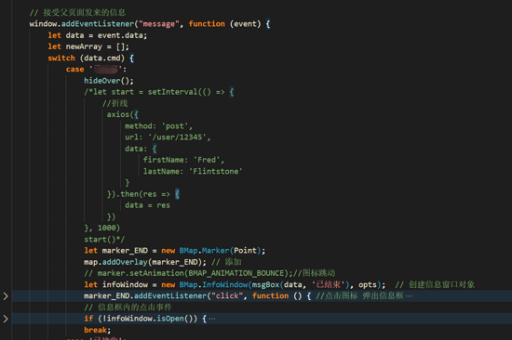Place cursor on hideOver() call

pos(109,81)
